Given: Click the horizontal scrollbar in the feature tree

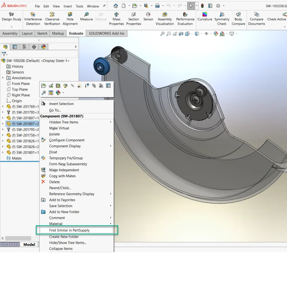Looking at the screenshot, I should pyautogui.click(x=18, y=238).
